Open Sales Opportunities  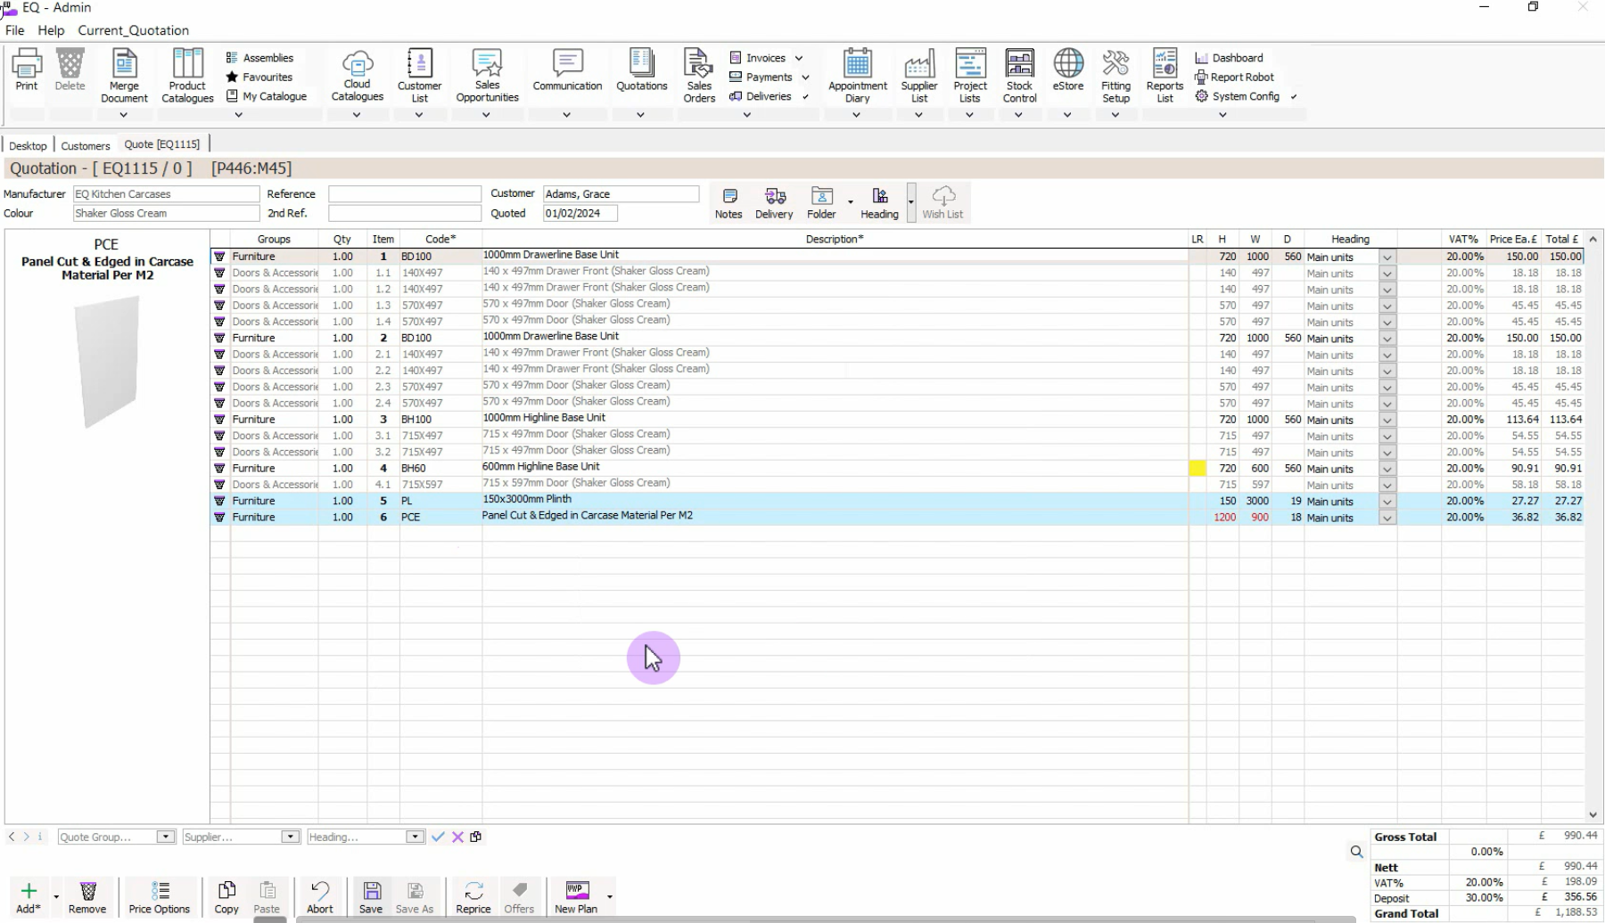pyautogui.click(x=487, y=76)
